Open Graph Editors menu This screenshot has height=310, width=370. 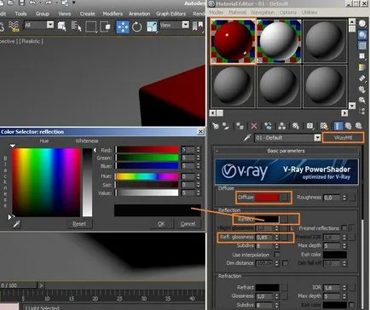[171, 14]
